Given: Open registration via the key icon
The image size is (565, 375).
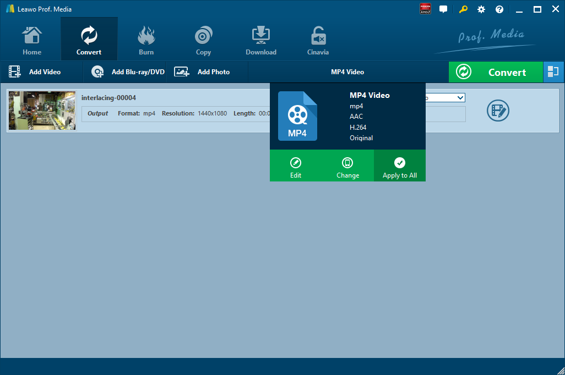Looking at the screenshot, I should (x=463, y=9).
